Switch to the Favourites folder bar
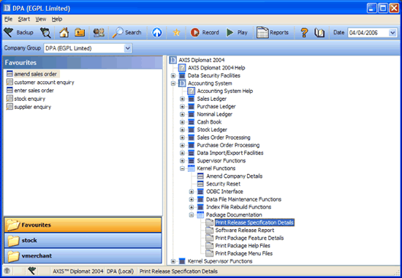Viewport: 402px width, 278px height. pos(83,225)
